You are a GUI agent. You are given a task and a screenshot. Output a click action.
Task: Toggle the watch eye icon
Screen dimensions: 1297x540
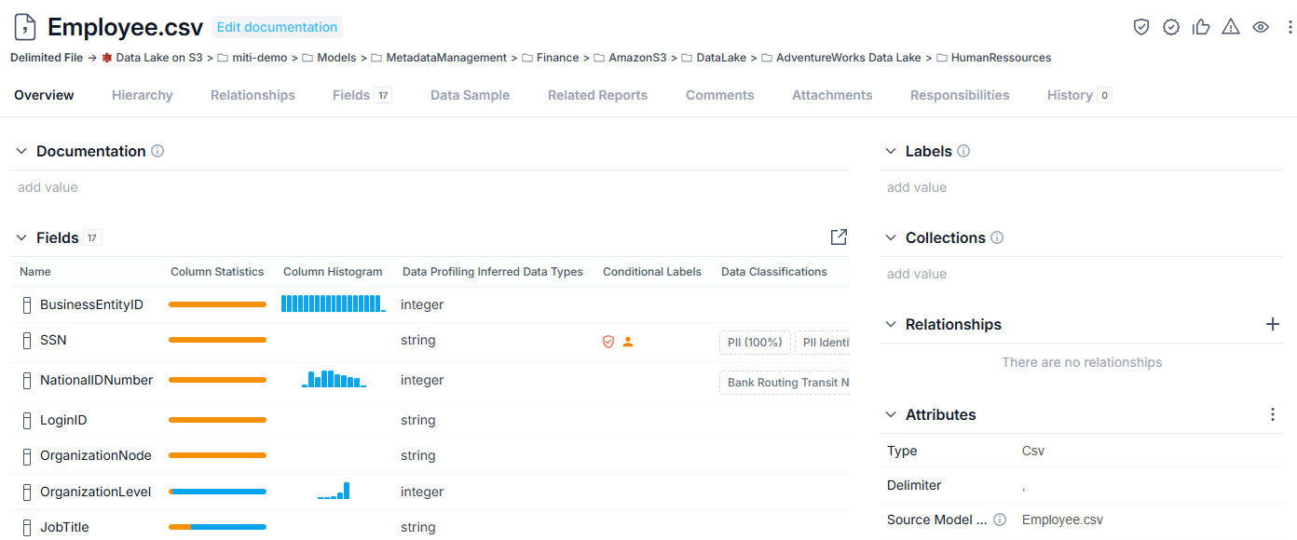tap(1261, 27)
